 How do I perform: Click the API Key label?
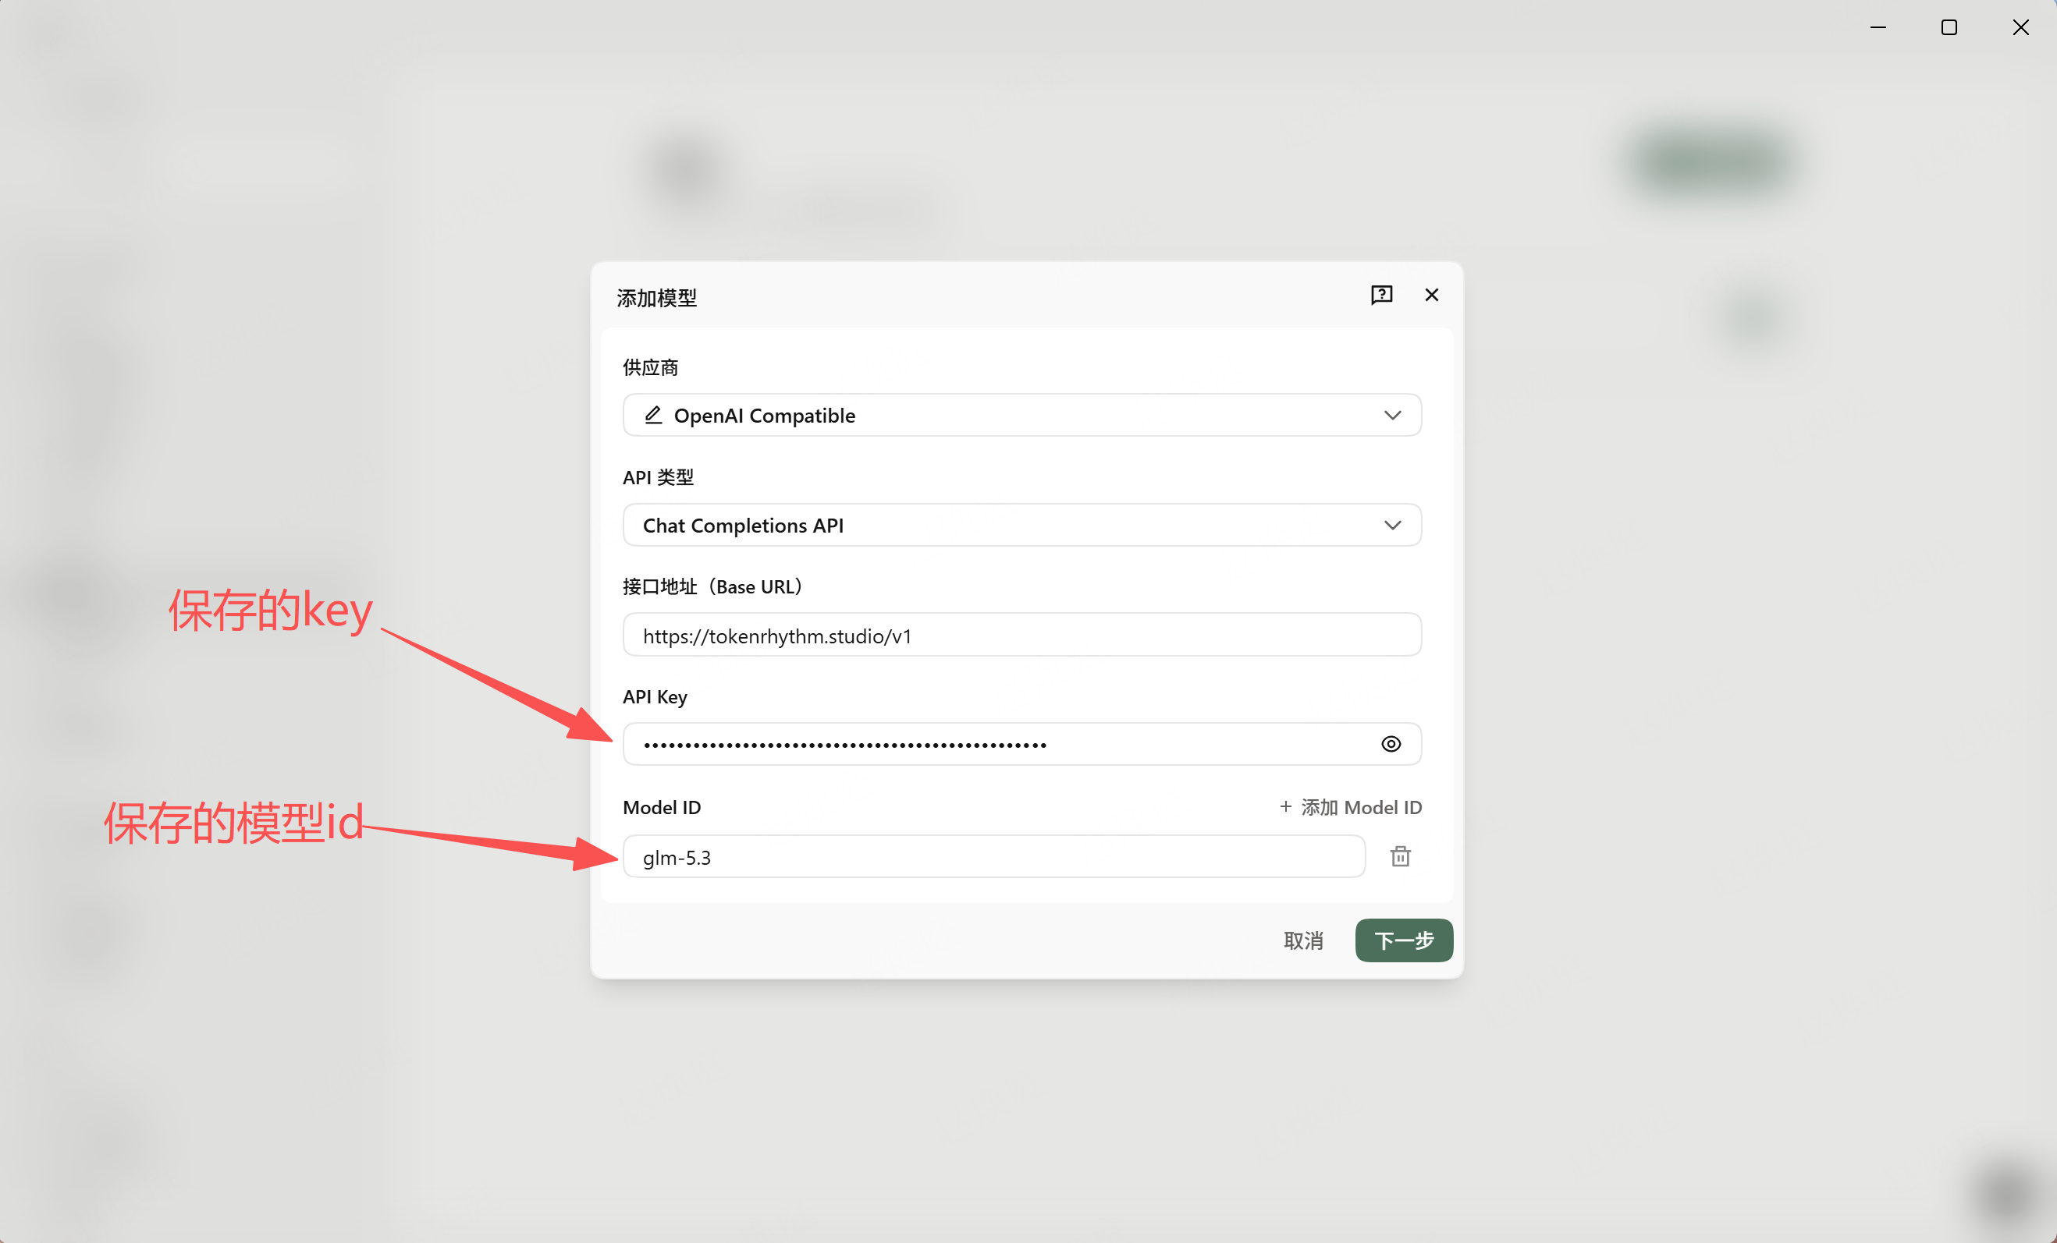(x=655, y=696)
